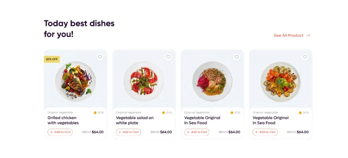
Task: View the fourth card's grilled vegetables photo
Action: [x=281, y=81]
